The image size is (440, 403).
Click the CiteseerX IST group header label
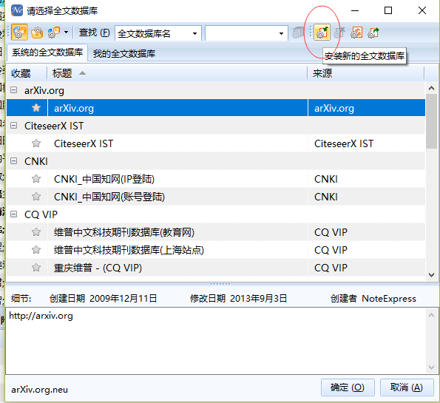[x=54, y=126]
